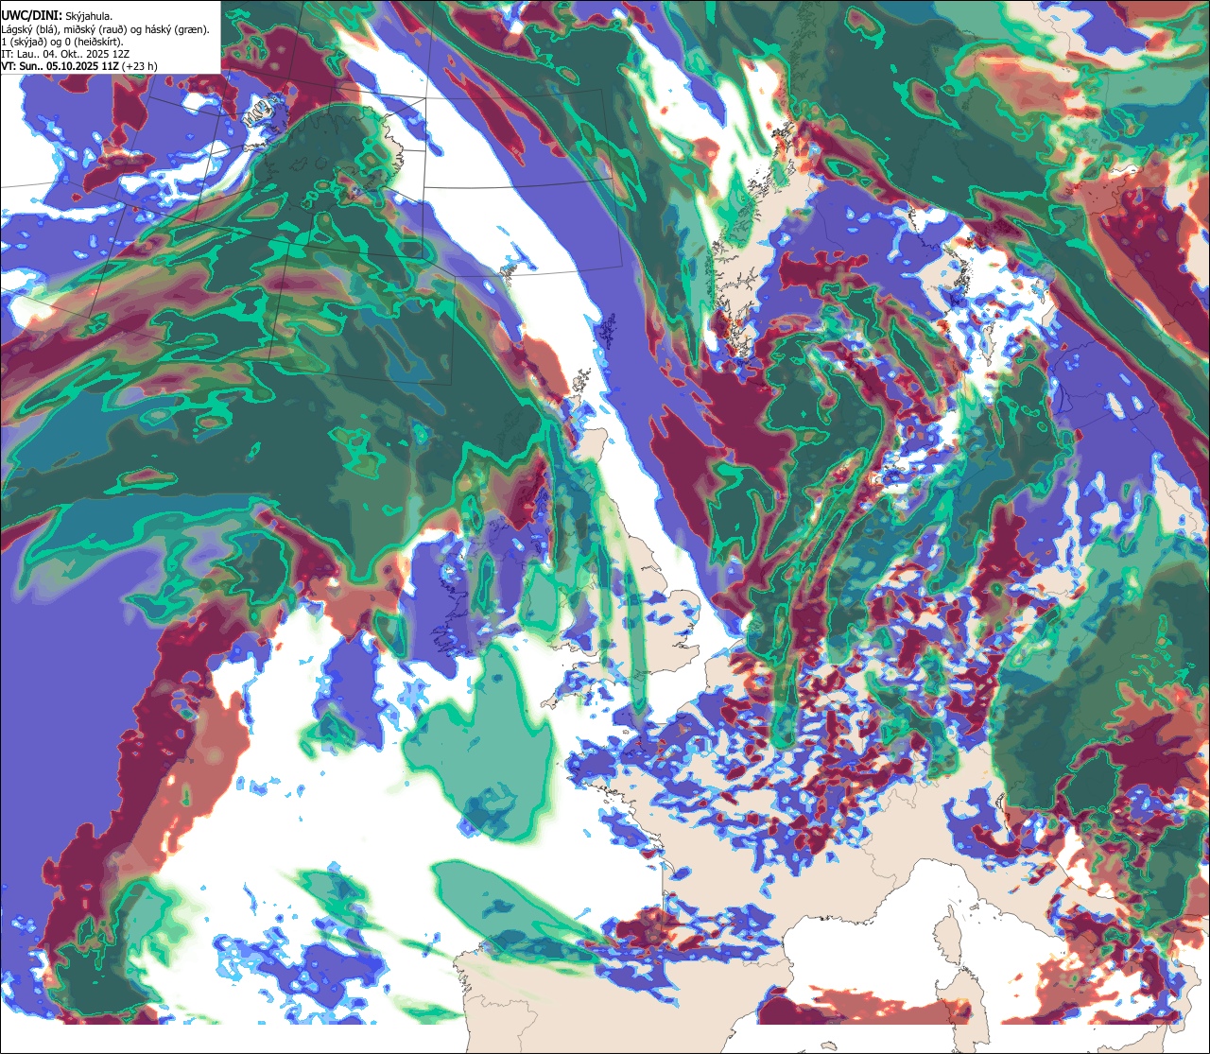Click the '1 (skýjað) og 0 (heiðskírt).' line
1210x1054 pixels.
(62, 41)
